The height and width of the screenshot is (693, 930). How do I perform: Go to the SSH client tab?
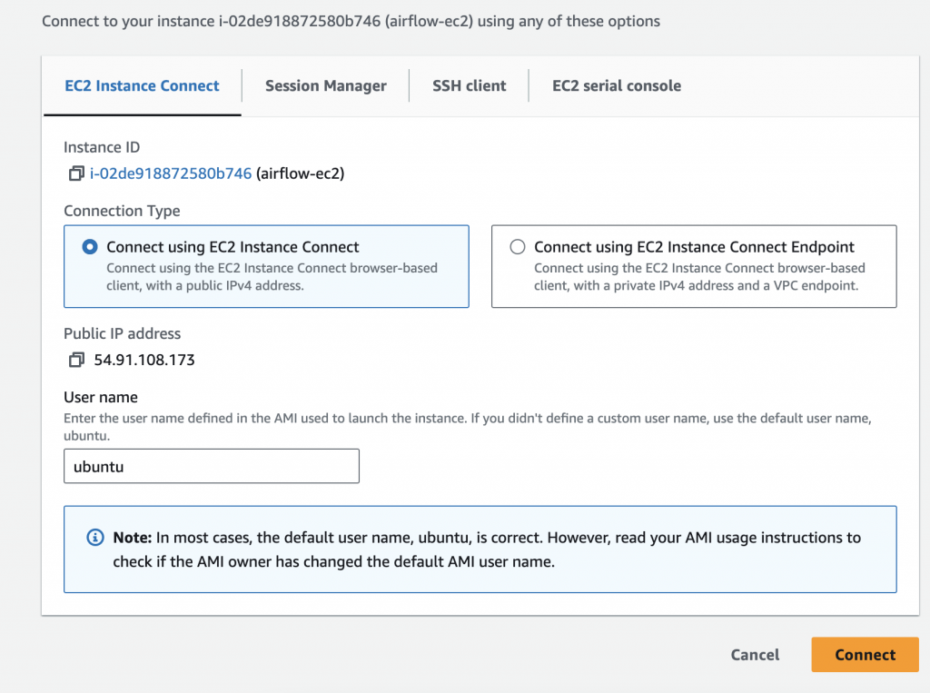tap(469, 86)
